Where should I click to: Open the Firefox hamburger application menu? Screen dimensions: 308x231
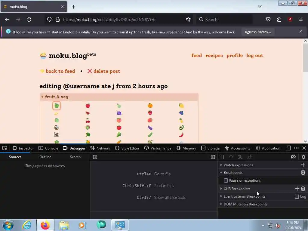(301, 19)
